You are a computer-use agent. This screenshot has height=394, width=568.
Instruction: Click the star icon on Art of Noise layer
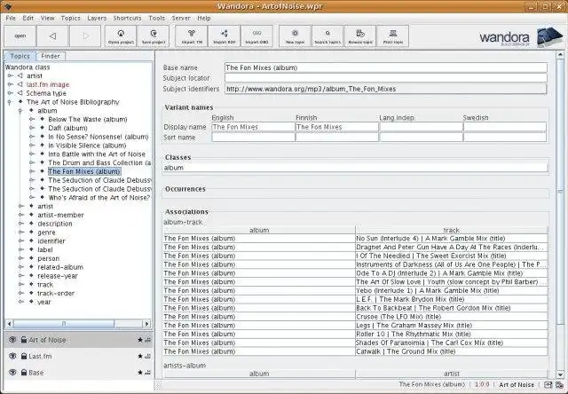tap(140, 340)
